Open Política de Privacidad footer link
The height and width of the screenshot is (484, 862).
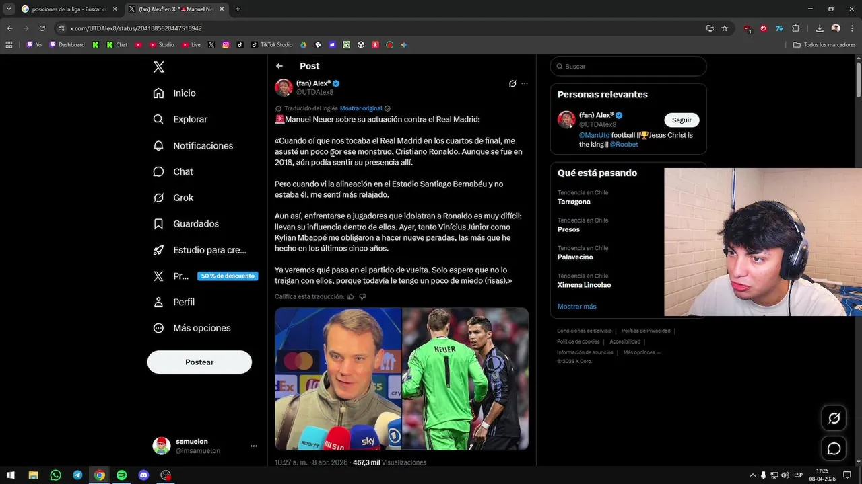point(646,331)
